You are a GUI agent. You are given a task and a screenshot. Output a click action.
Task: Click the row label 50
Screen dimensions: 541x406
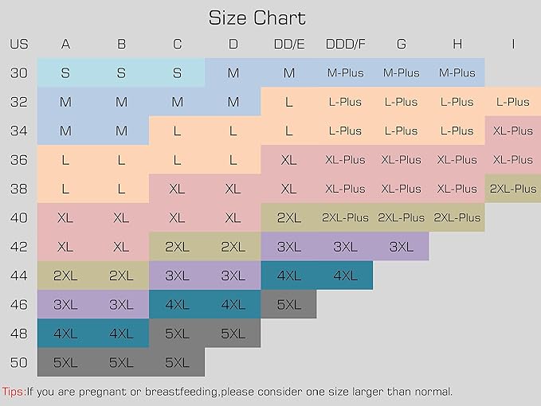pos(18,362)
